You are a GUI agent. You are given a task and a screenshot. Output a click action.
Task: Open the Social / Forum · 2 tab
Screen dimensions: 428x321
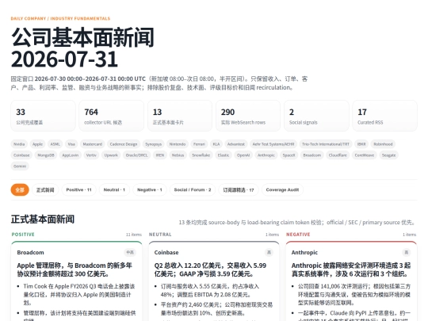click(193, 189)
